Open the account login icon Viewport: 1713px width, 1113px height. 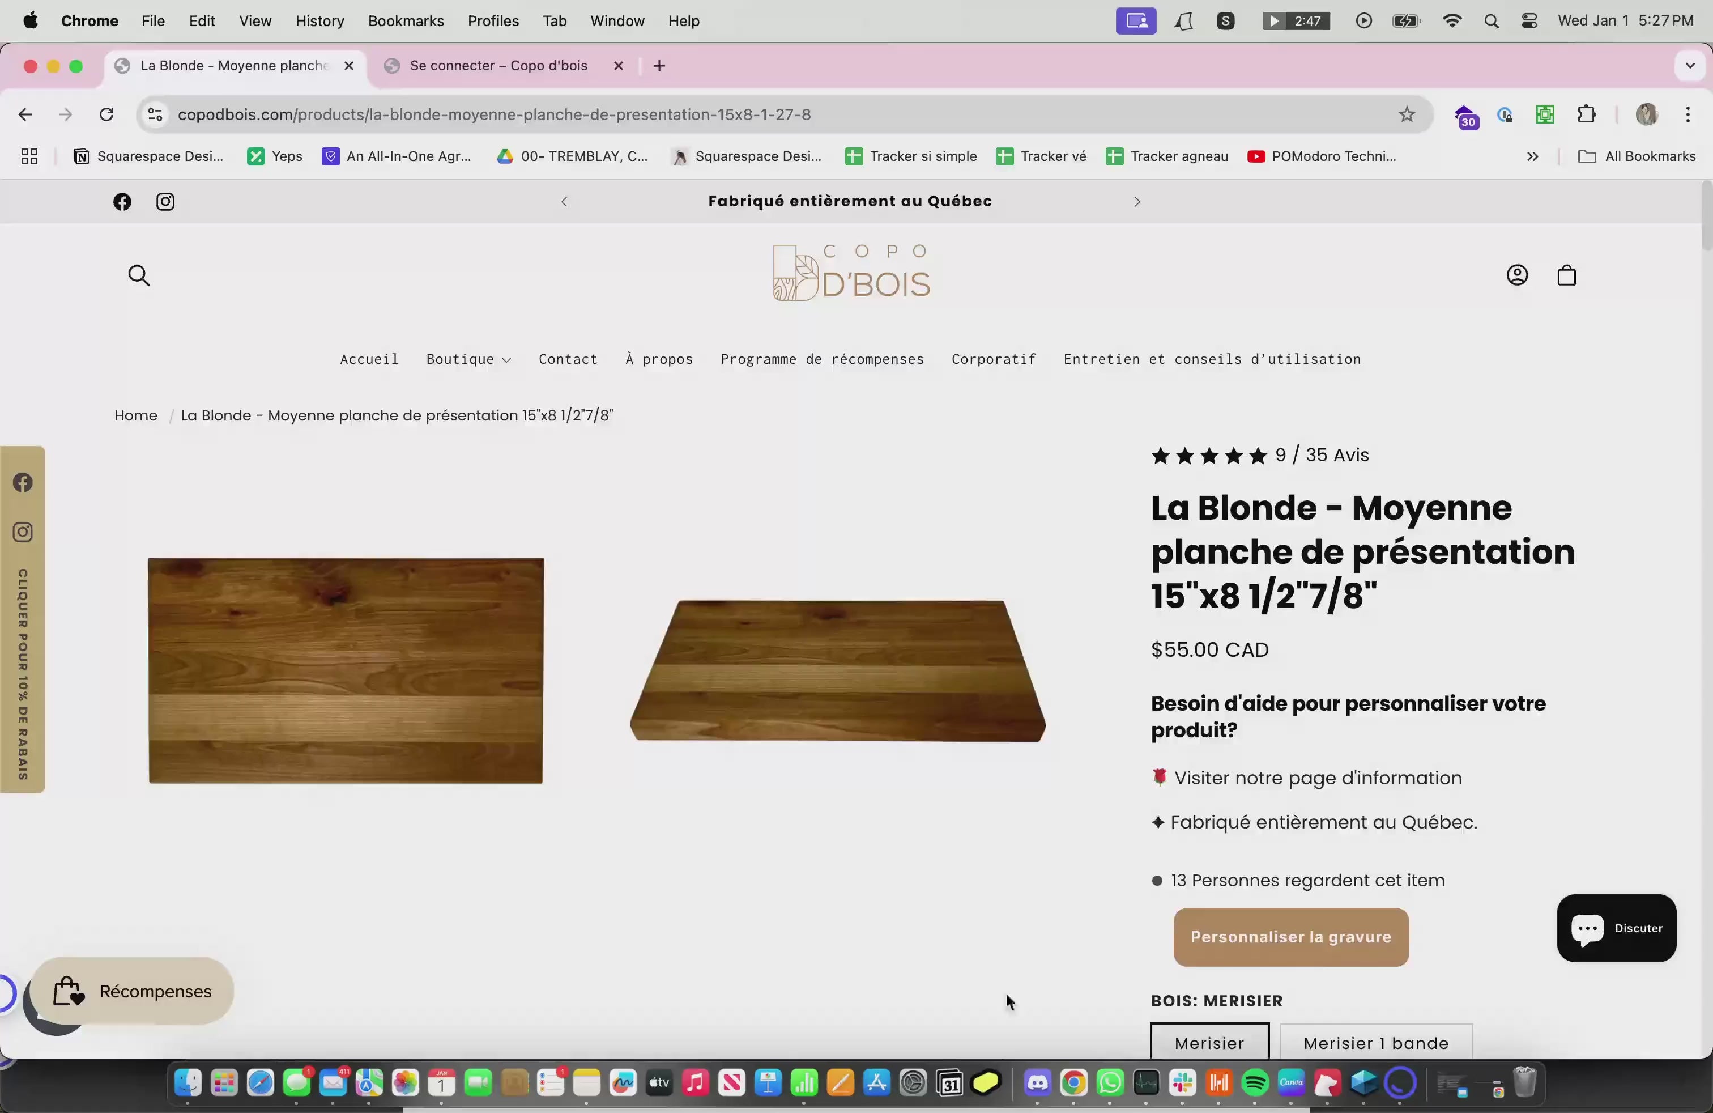pos(1517,275)
